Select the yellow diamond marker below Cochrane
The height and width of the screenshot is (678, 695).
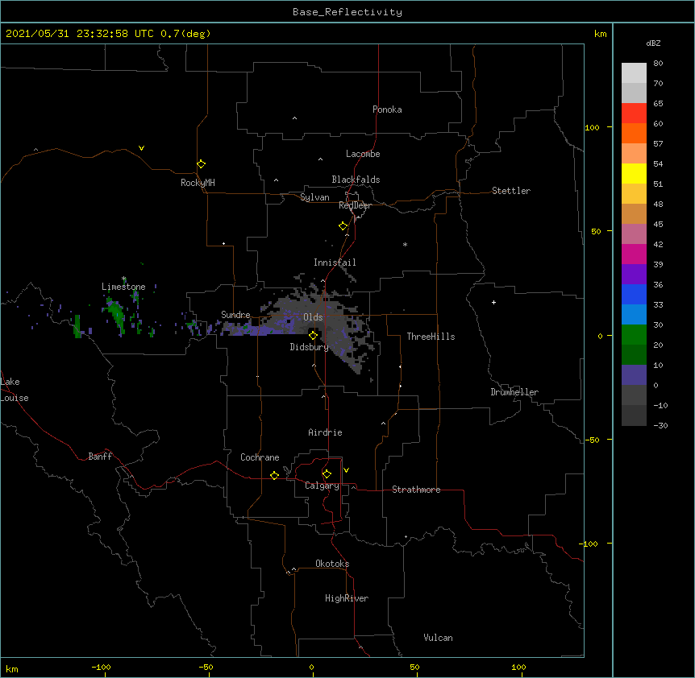point(274,475)
